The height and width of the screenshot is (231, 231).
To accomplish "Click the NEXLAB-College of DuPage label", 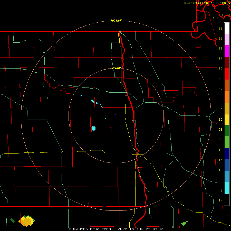I will (x=205, y=3).
